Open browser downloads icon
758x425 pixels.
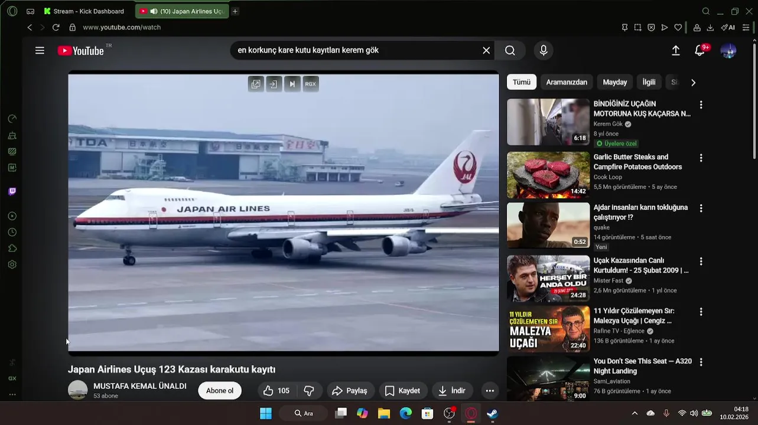click(x=710, y=27)
